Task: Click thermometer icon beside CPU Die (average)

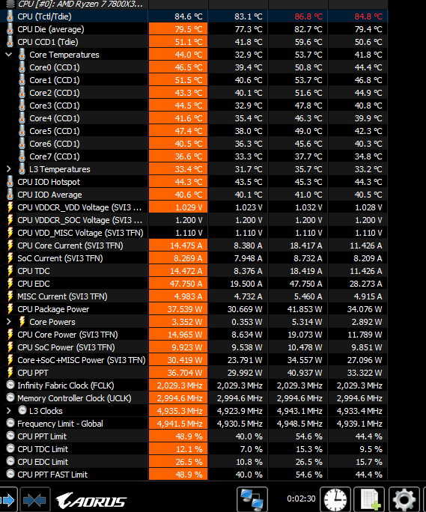Action: [10, 29]
